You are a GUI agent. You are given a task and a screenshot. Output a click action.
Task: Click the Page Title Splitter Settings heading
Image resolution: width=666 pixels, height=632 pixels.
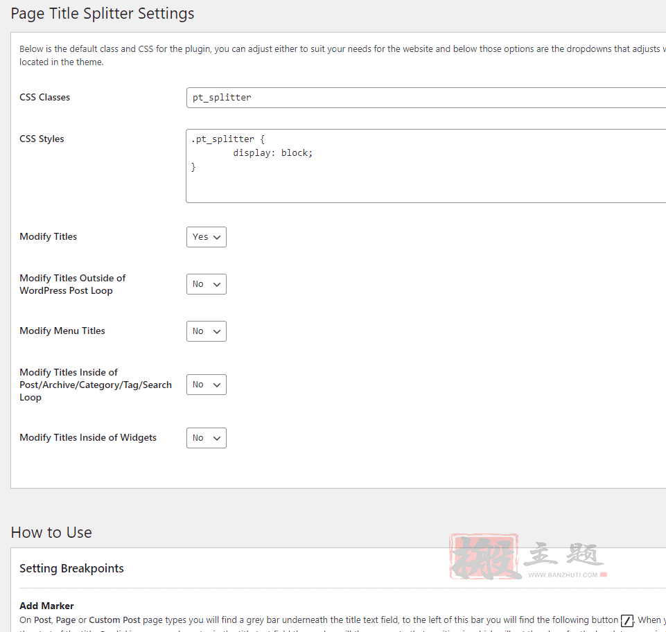pyautogui.click(x=103, y=14)
